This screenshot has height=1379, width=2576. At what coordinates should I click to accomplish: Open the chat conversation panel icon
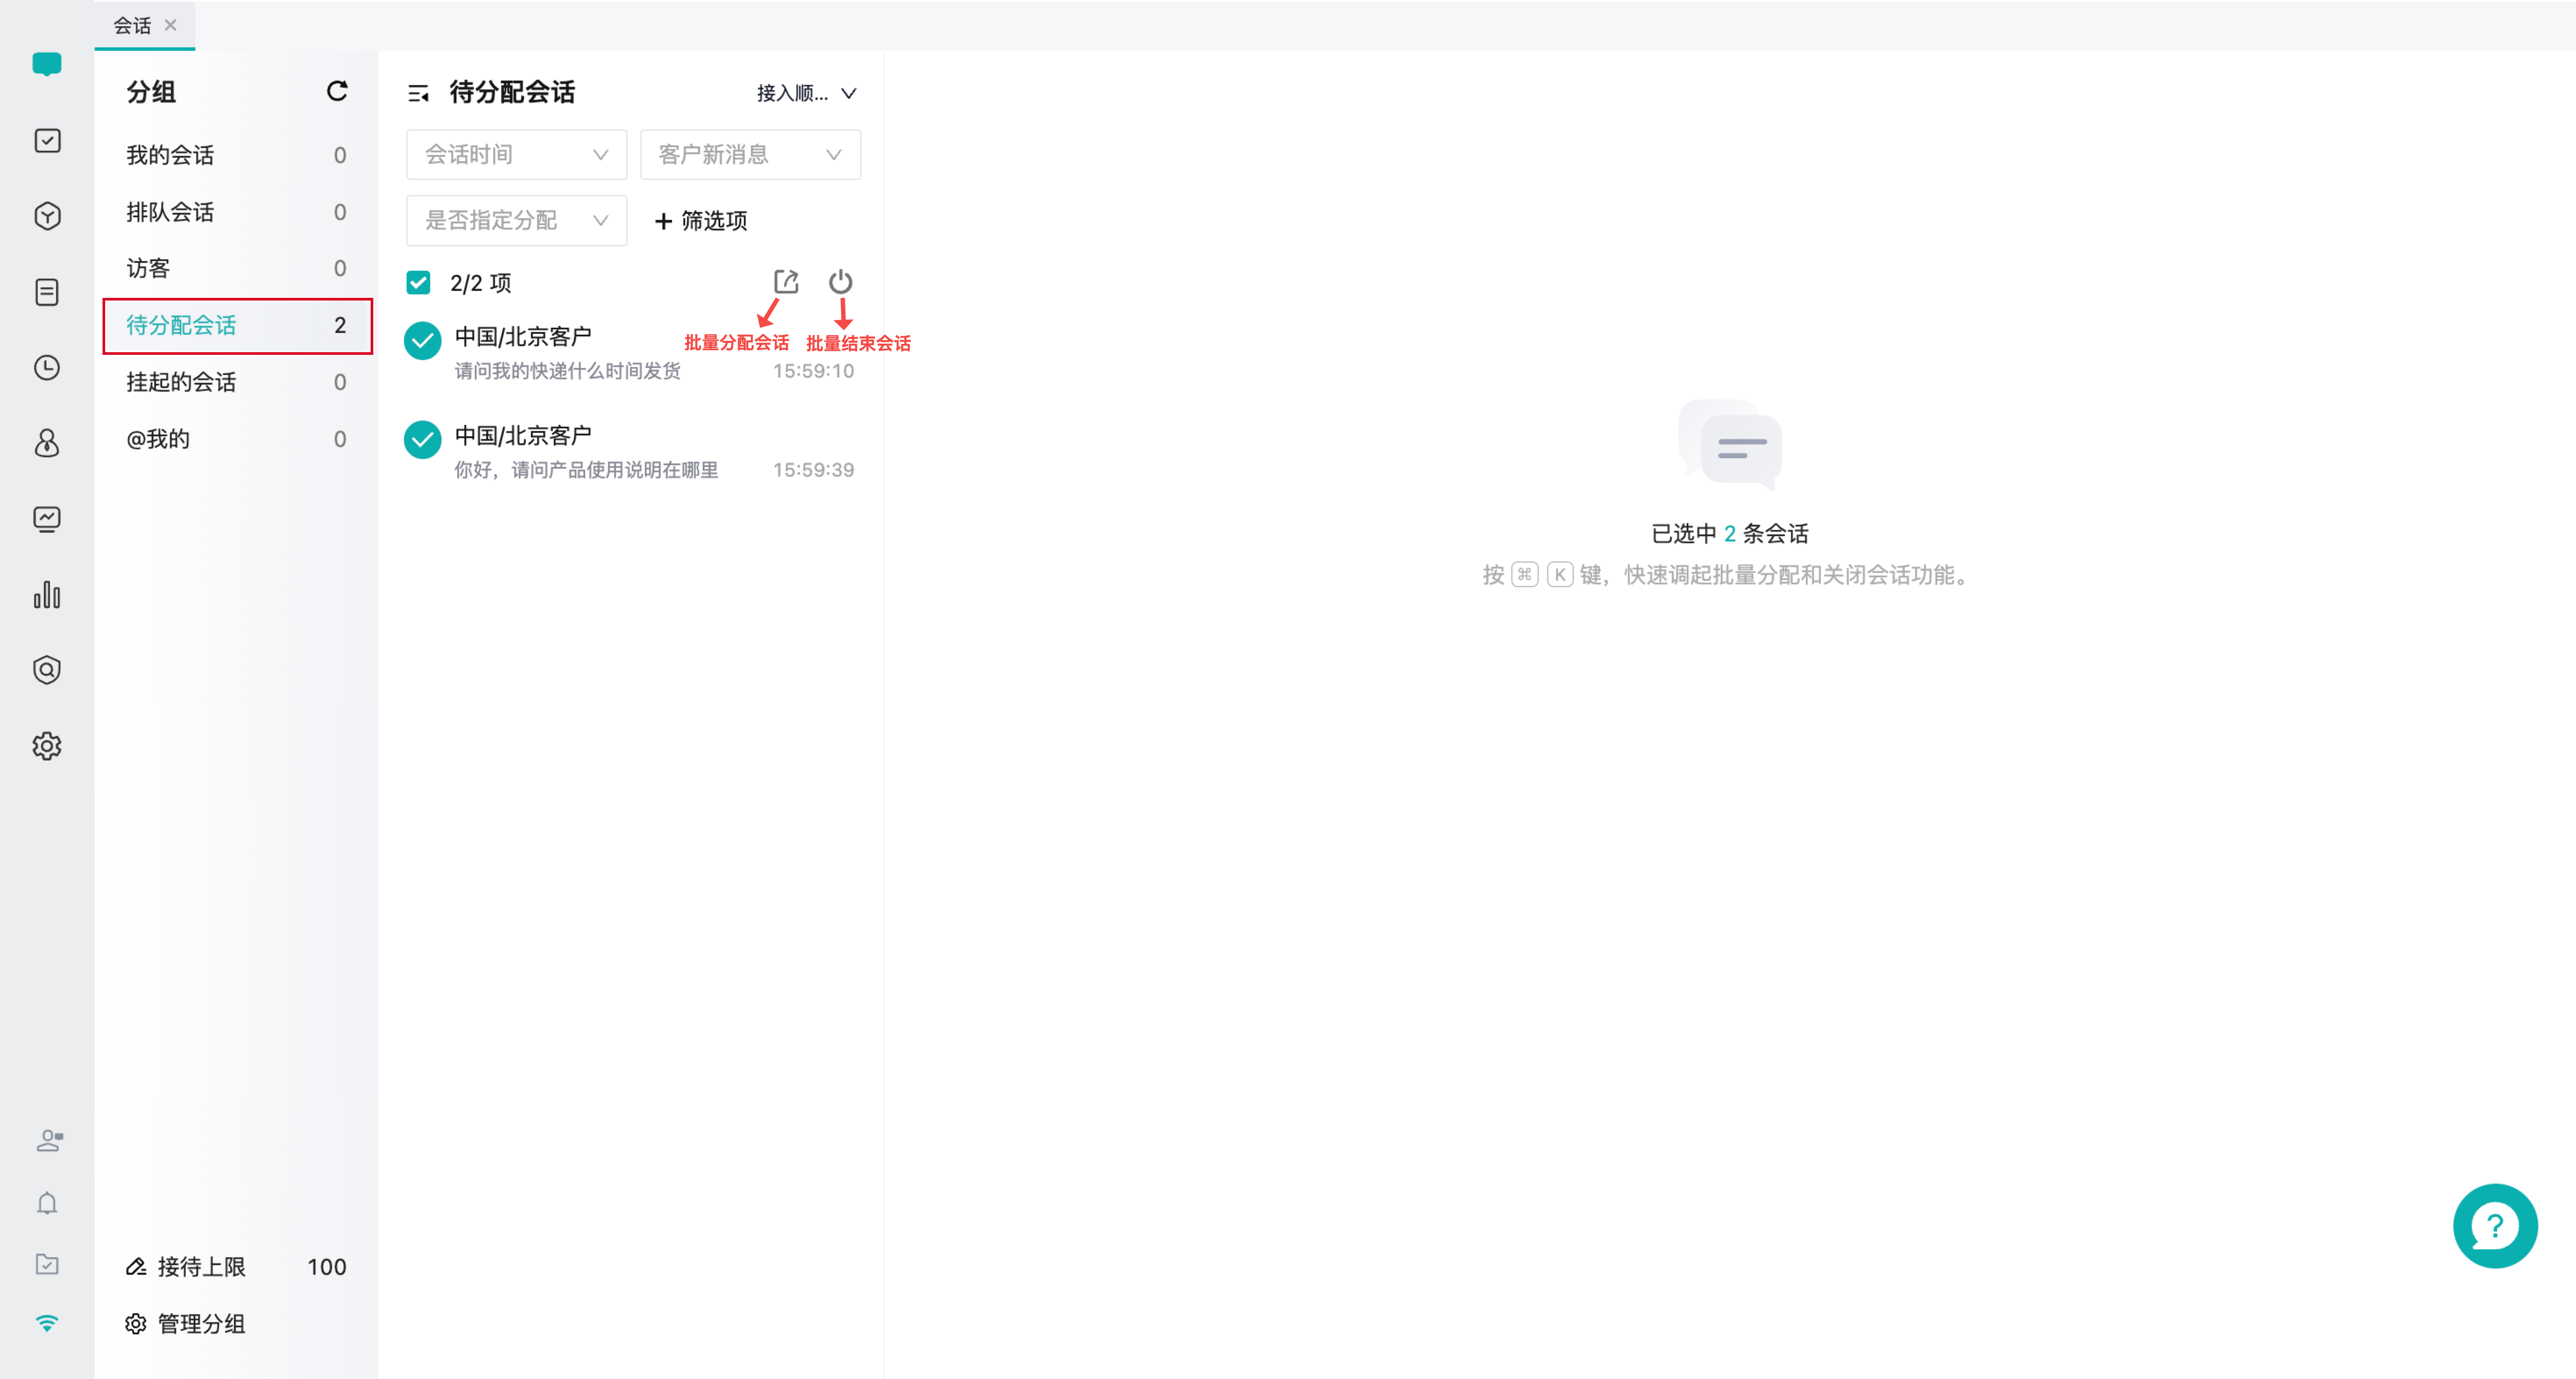point(47,64)
